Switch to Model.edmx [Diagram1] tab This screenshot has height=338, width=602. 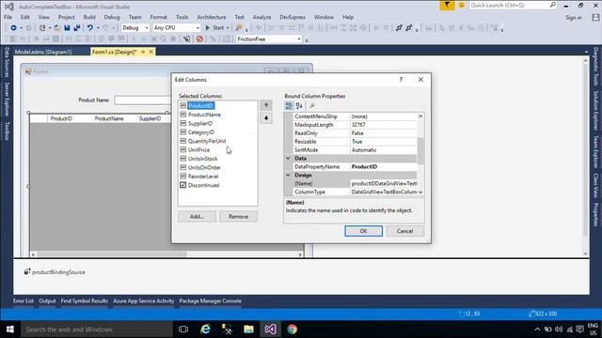[43, 52]
